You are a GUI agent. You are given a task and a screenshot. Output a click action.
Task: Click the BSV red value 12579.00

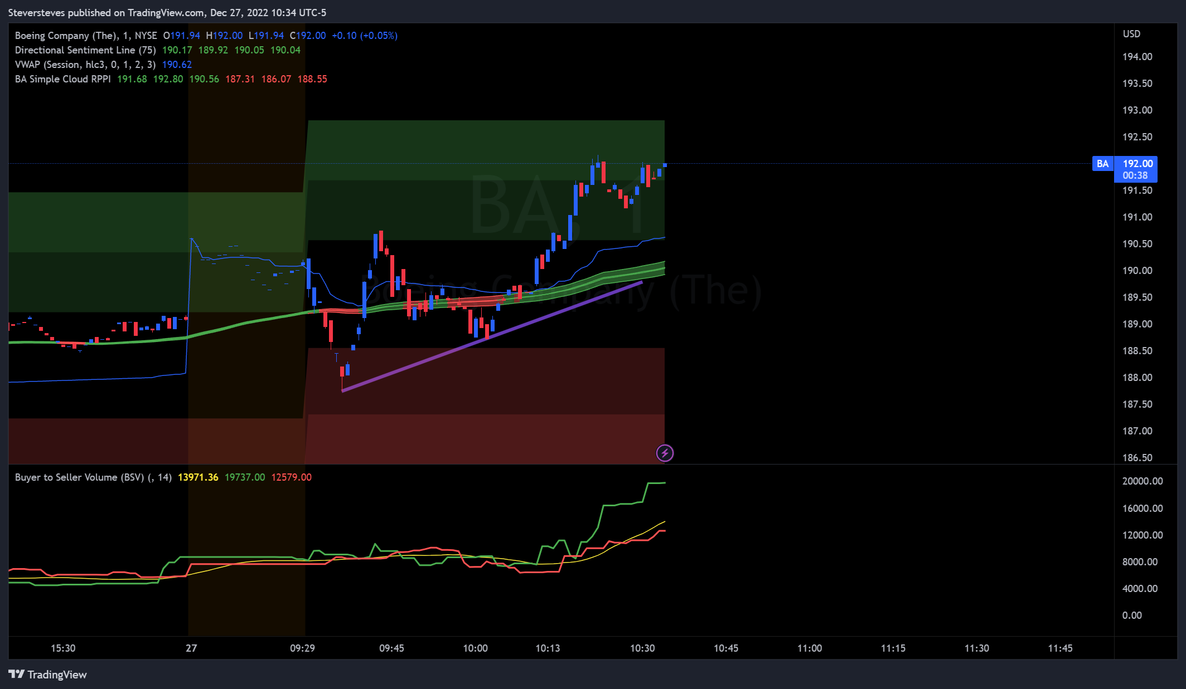[292, 477]
